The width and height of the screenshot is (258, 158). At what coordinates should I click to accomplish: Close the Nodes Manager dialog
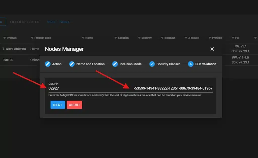pos(212,49)
